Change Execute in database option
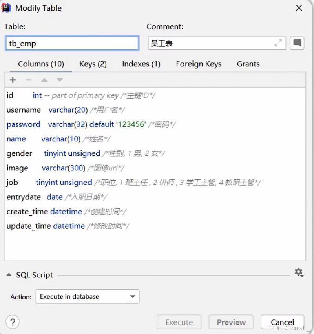 coord(87,296)
